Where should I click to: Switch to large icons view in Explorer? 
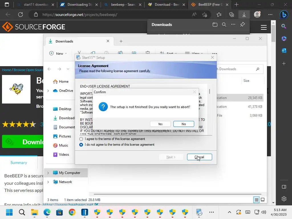263,200
